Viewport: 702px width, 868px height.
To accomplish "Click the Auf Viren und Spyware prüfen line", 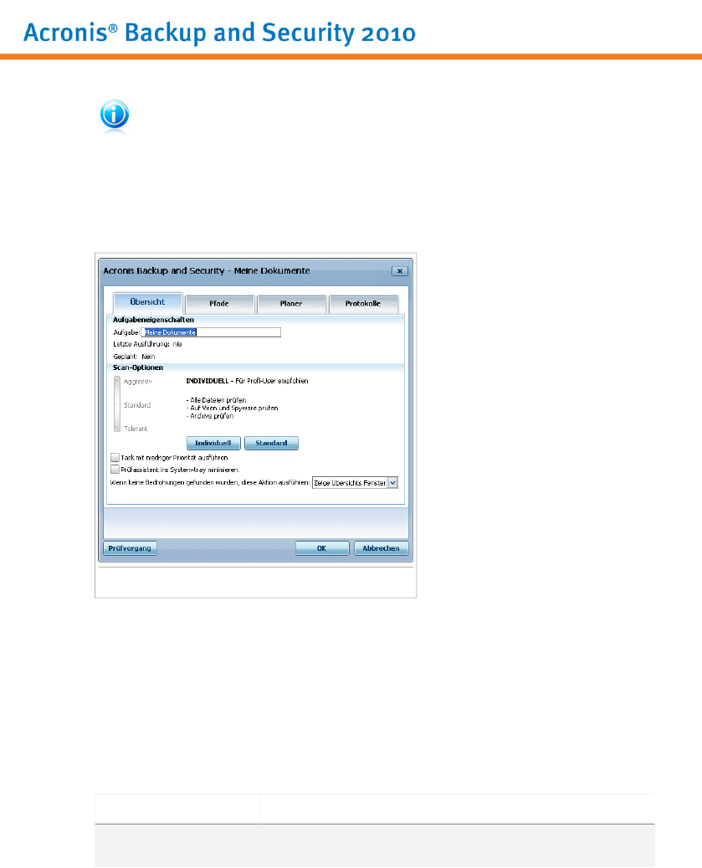I will [x=233, y=408].
